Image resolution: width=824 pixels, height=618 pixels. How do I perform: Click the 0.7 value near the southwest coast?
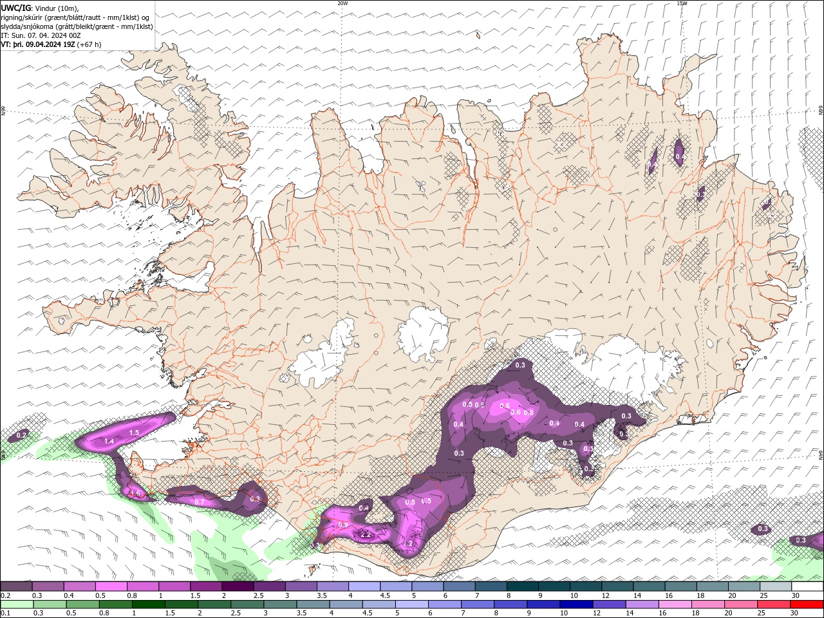[x=200, y=502]
